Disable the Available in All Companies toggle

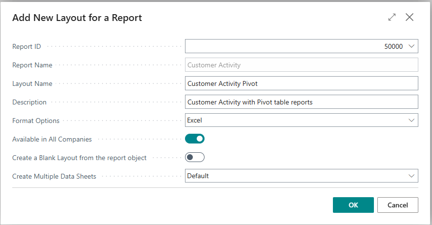coord(194,139)
